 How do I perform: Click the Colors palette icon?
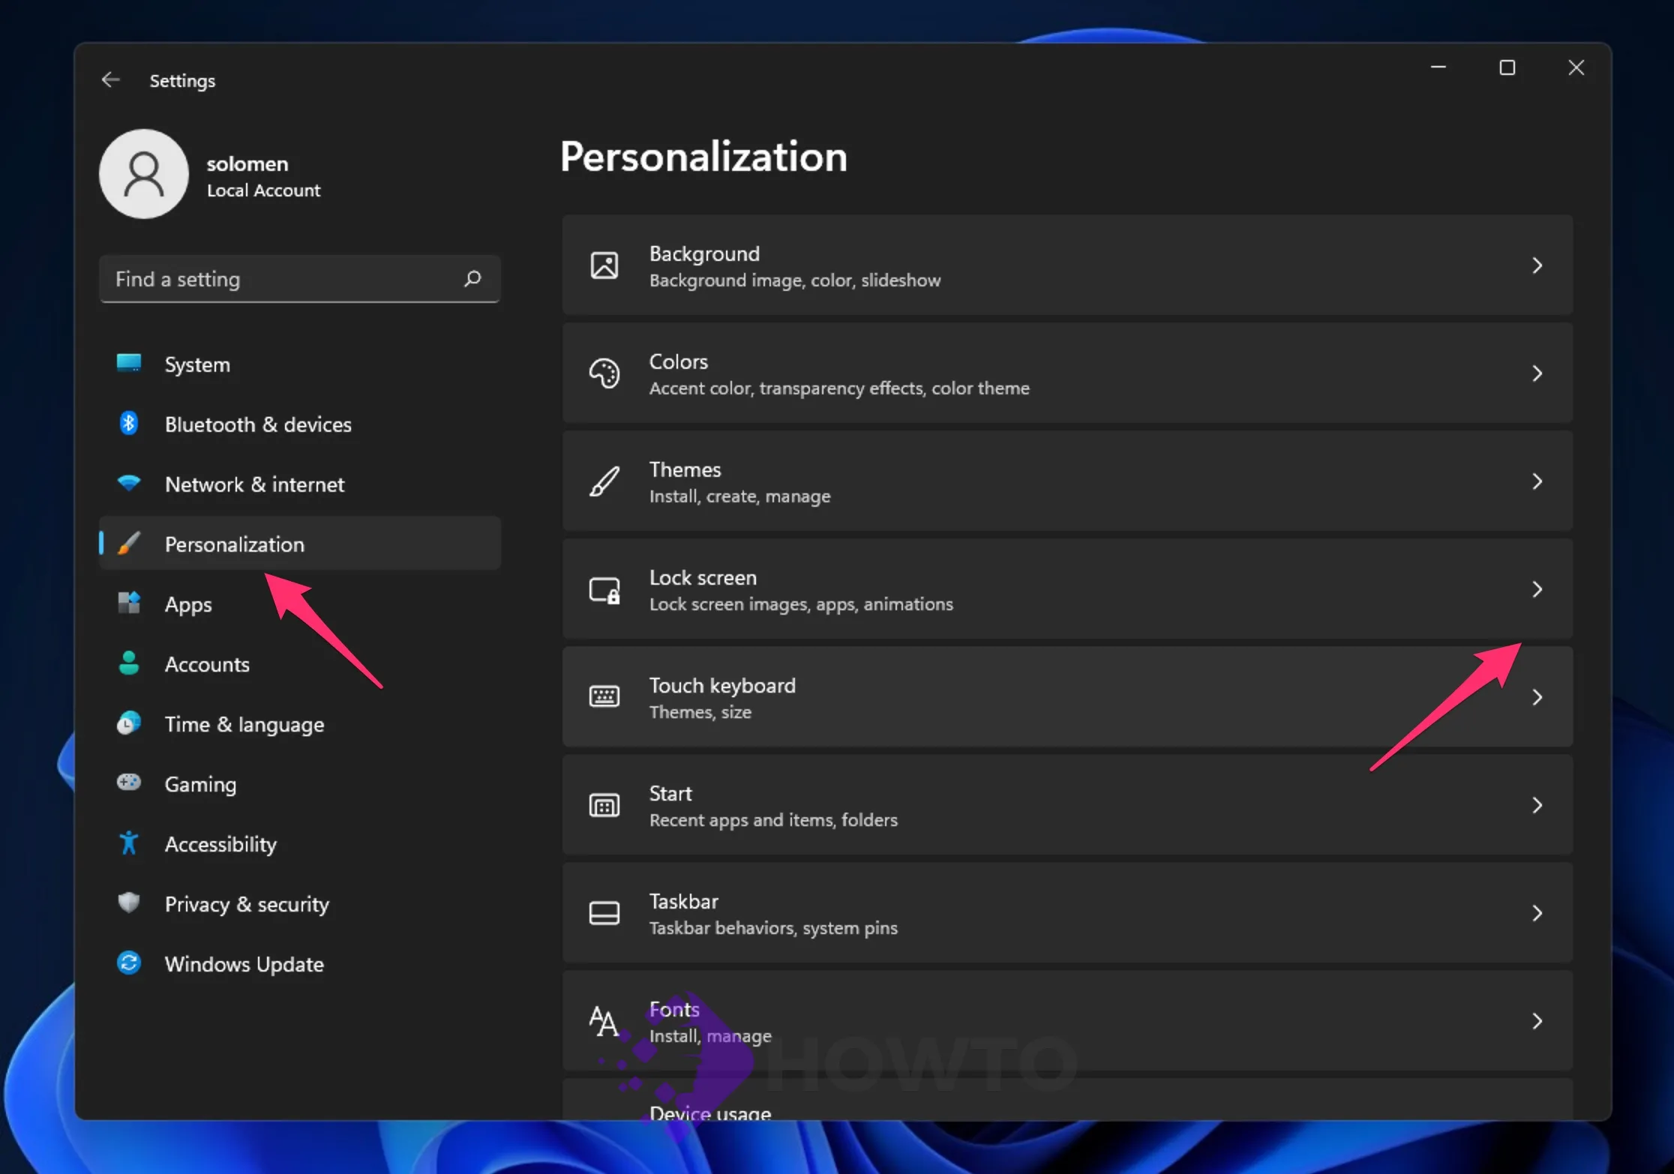pyautogui.click(x=604, y=373)
